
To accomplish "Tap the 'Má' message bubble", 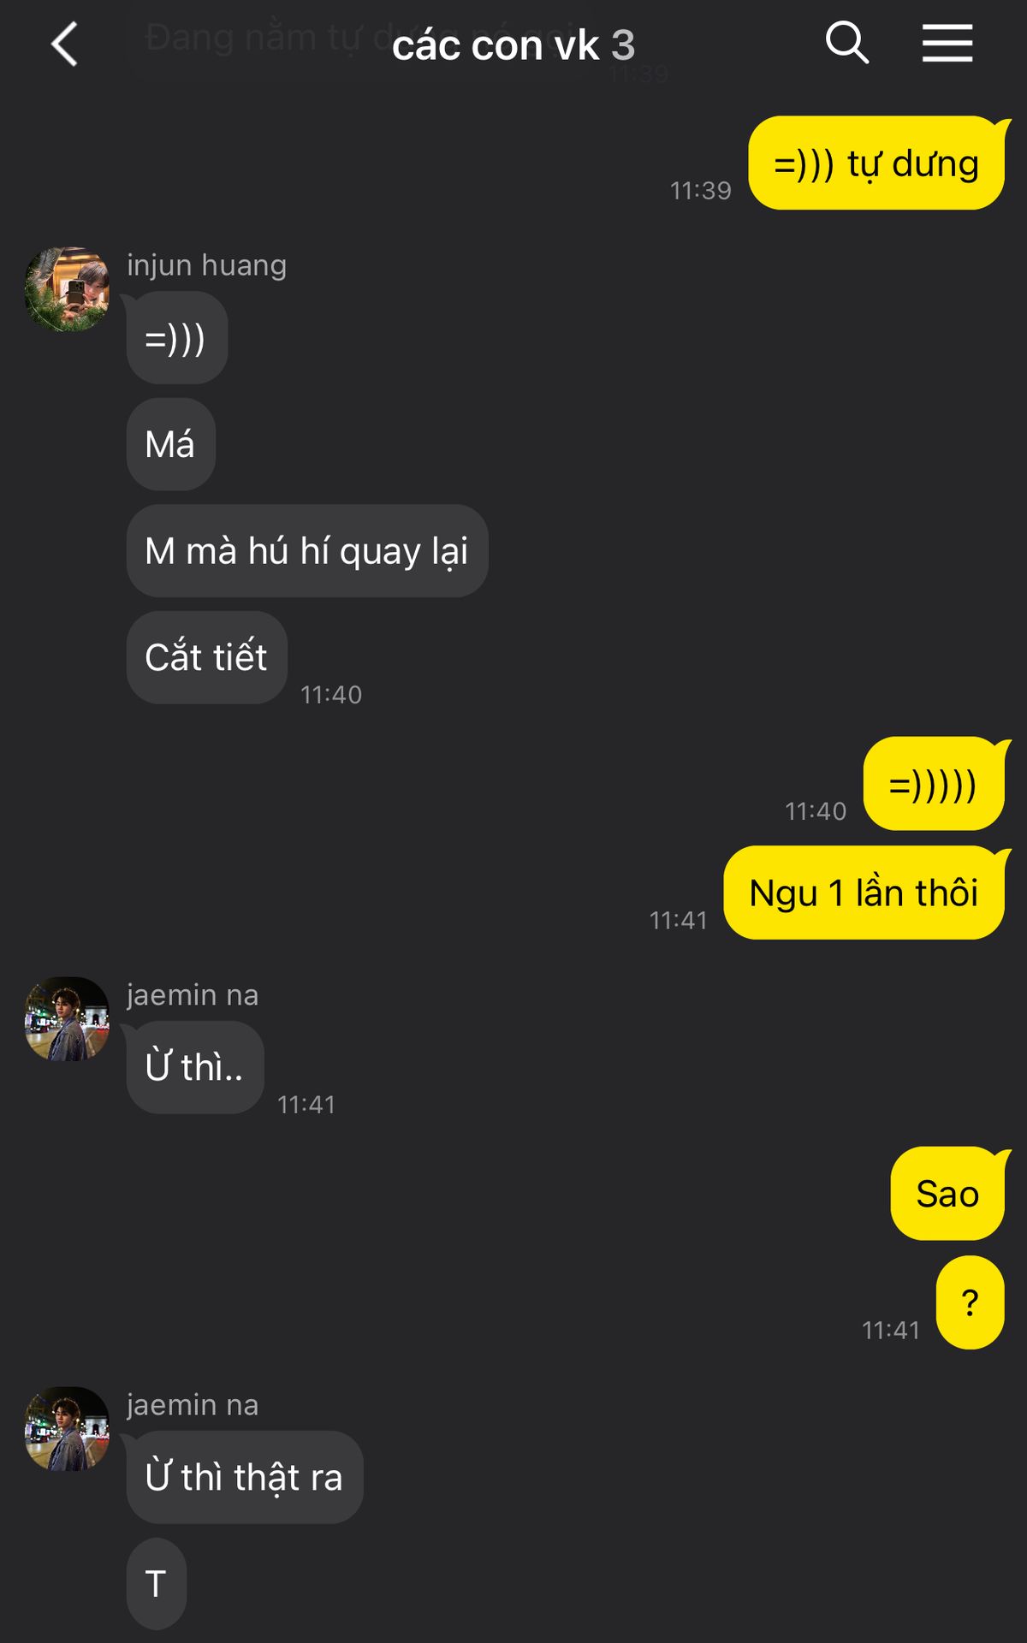I will pos(170,444).
